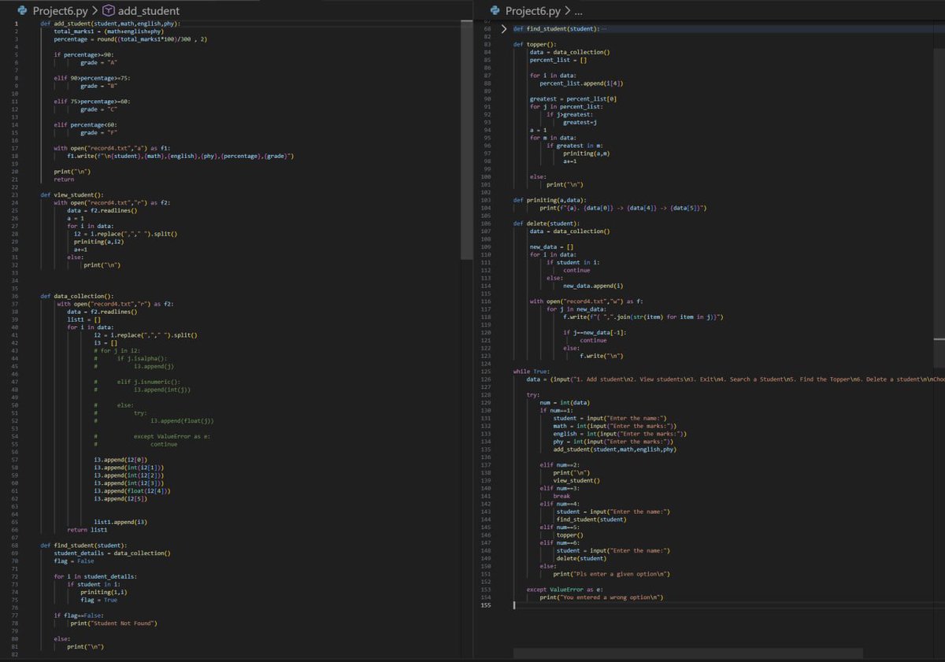Click the right editor horizontal scrollbar

(688, 653)
